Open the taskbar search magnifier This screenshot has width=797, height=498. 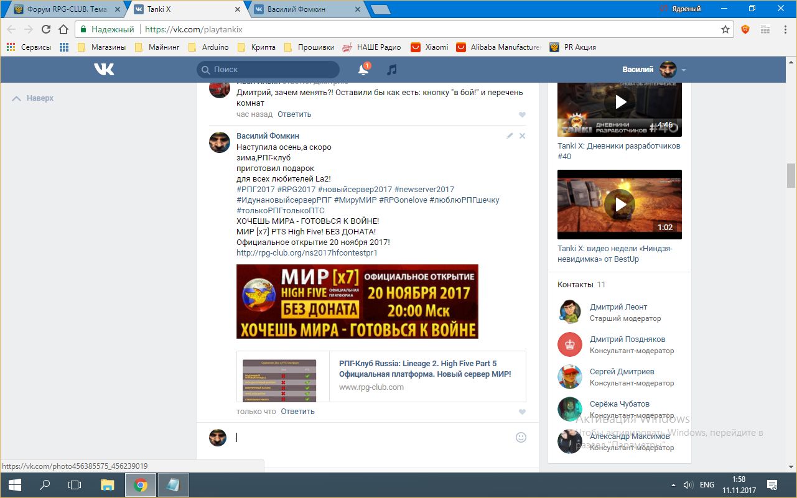pyautogui.click(x=45, y=485)
